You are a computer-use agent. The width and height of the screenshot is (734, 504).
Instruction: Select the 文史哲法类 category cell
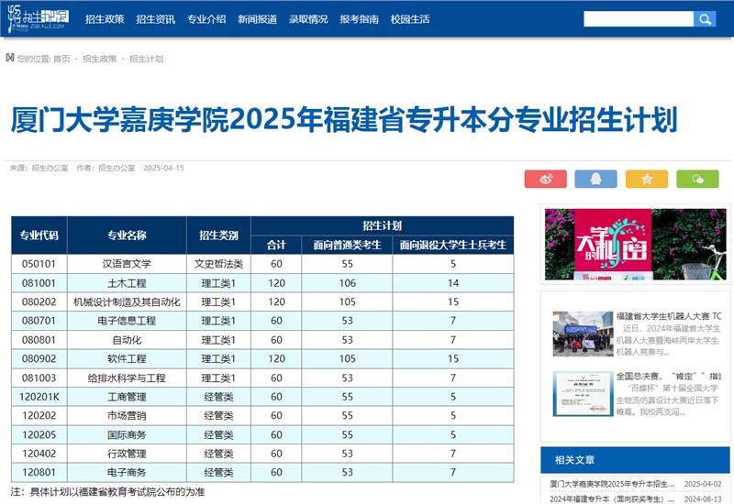pyautogui.click(x=218, y=264)
